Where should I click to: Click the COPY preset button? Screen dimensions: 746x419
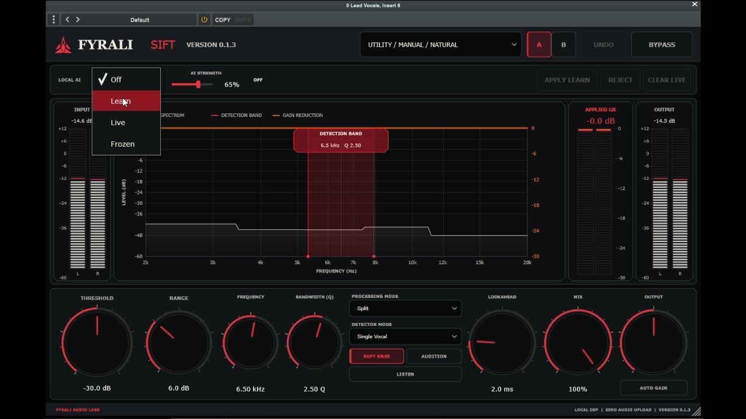point(223,20)
